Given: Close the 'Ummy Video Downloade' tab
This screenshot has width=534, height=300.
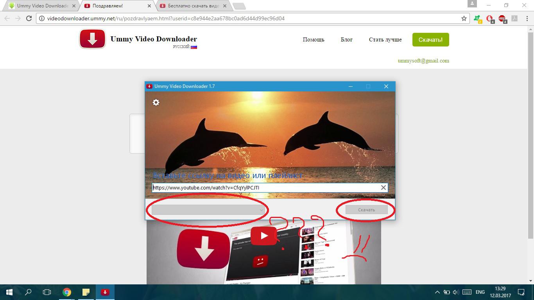Looking at the screenshot, I should click(73, 6).
